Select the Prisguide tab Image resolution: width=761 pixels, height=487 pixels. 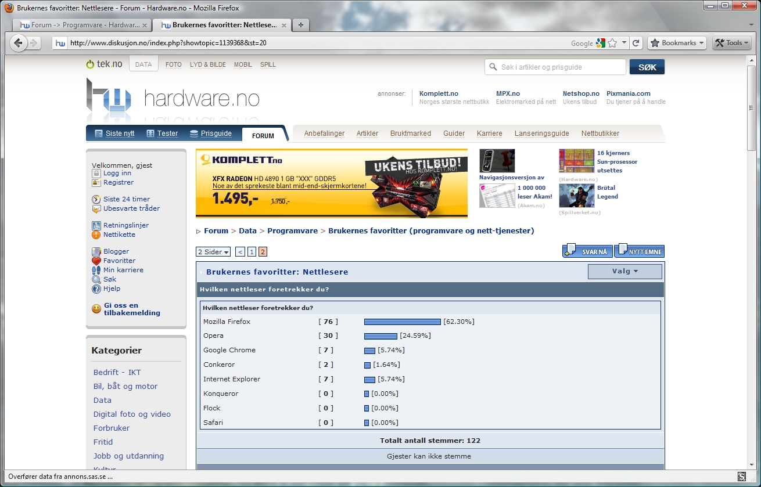point(210,134)
